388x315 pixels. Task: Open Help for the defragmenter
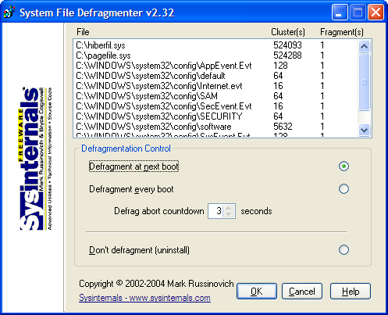(x=351, y=292)
